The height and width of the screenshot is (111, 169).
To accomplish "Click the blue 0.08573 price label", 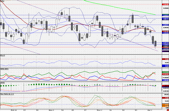I will tap(166, 25).
